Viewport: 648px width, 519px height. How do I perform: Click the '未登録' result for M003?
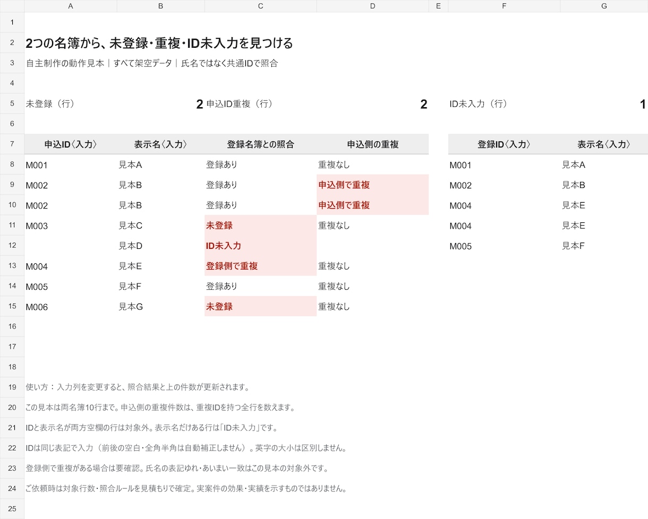coord(260,225)
